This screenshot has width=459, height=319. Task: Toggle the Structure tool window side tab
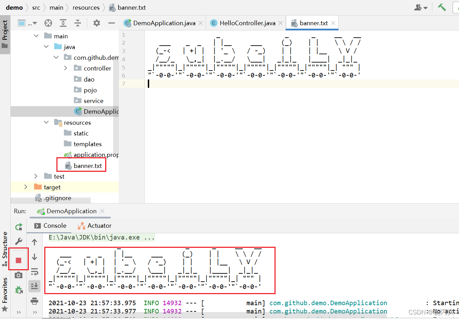click(5, 249)
